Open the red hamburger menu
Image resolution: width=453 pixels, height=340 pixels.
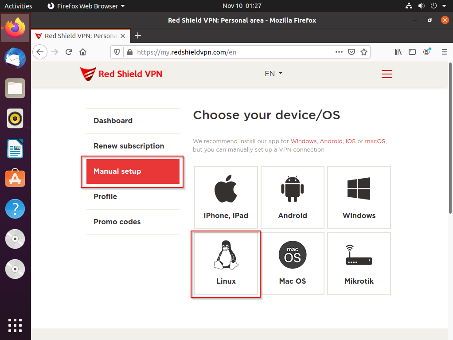[387, 74]
